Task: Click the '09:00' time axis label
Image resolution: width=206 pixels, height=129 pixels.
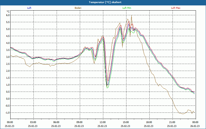Action: point(79,122)
